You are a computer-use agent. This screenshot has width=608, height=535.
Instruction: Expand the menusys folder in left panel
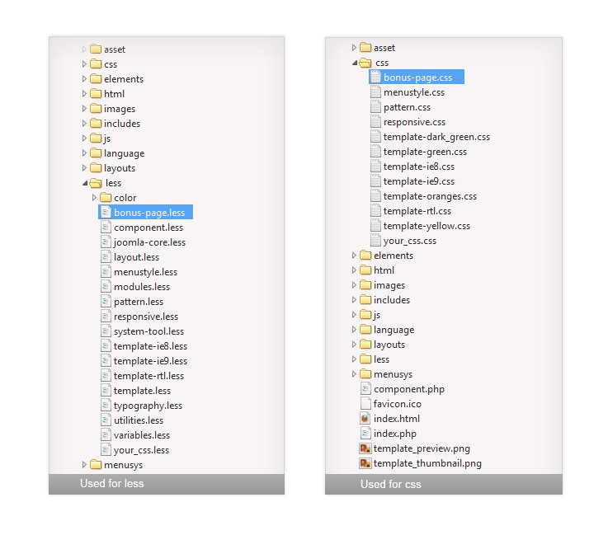[84, 465]
